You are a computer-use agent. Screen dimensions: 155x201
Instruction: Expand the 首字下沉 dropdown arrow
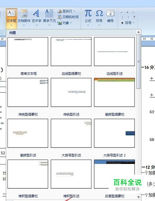pyautogui.click(x=49, y=25)
